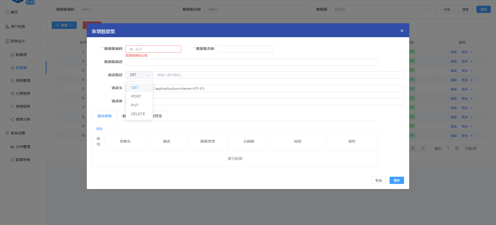Open 首页 in the sidebar

click(x=14, y=12)
